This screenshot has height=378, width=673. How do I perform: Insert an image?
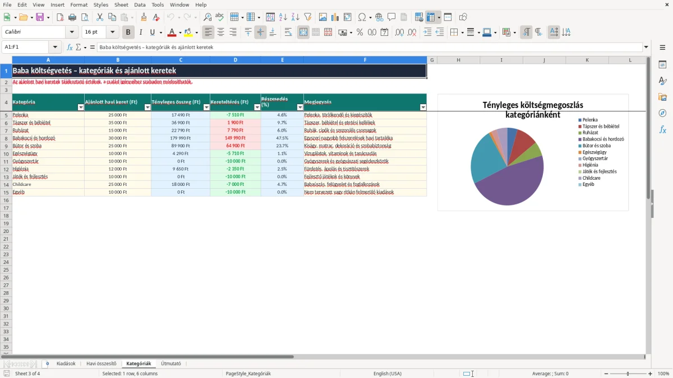point(323,17)
